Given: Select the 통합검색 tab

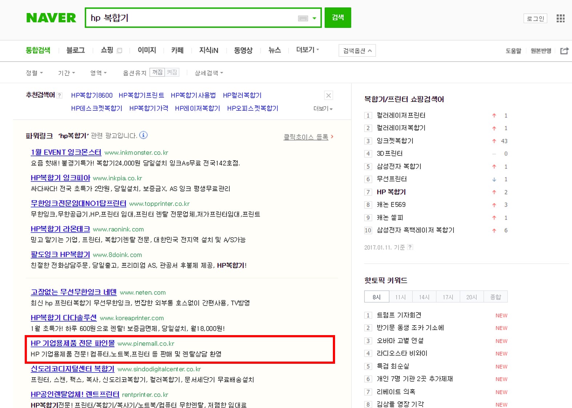Looking at the screenshot, I should coord(38,50).
